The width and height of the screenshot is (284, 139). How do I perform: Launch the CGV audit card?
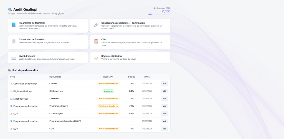[130, 42]
